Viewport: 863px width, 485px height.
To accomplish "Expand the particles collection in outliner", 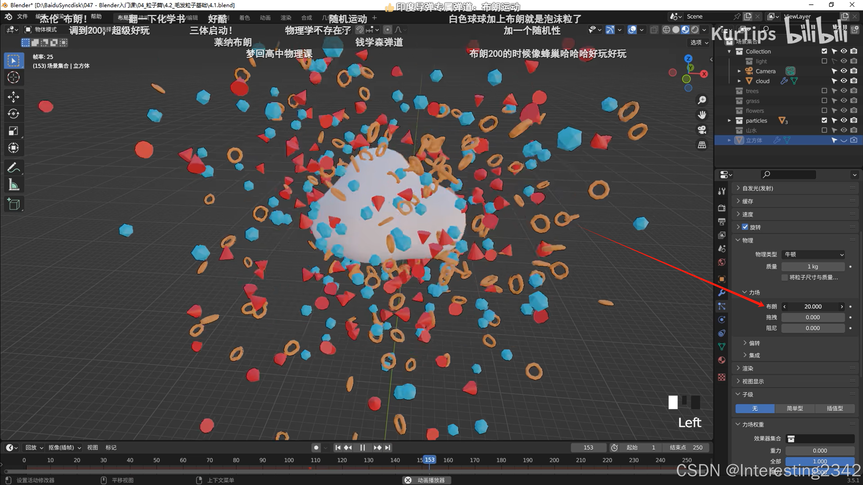I will point(729,121).
